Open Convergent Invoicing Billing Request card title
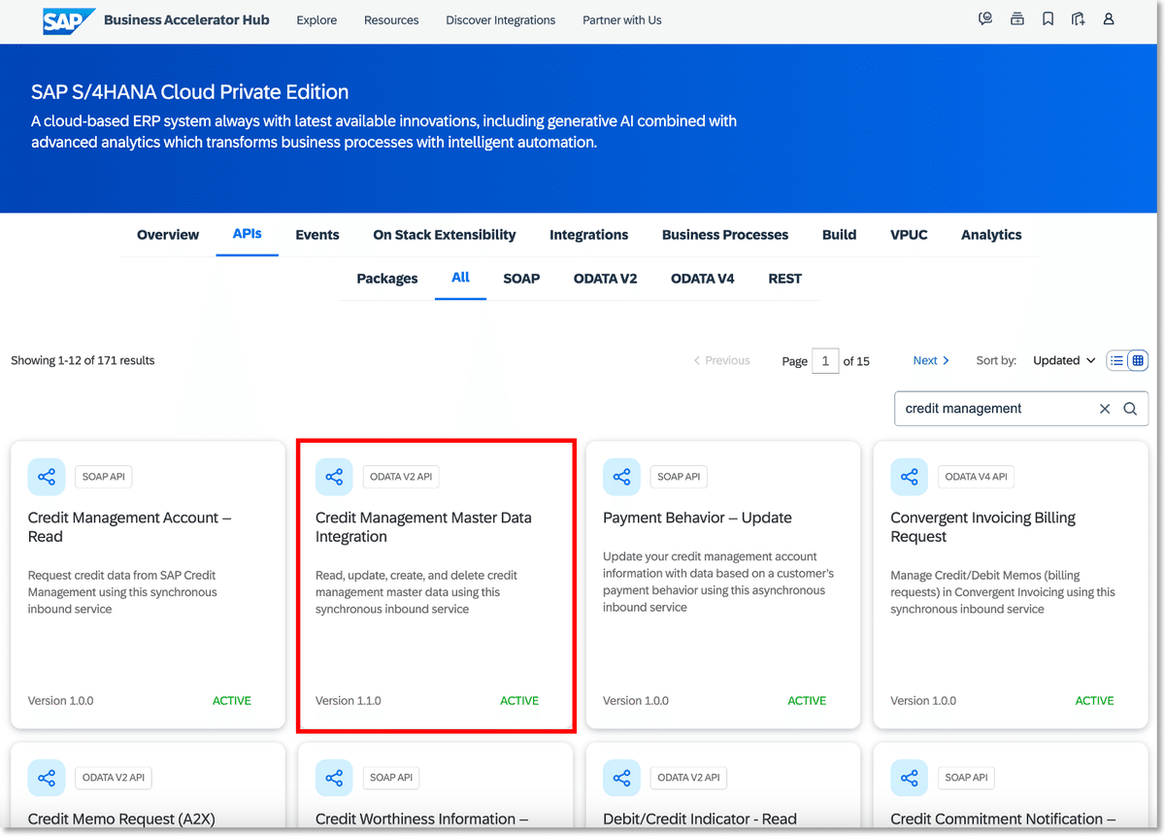1165x836 pixels. (x=982, y=527)
